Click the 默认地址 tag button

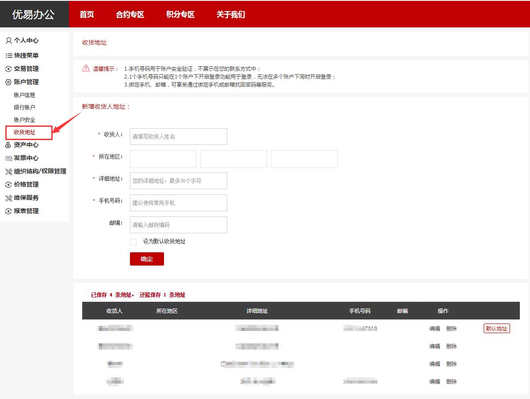(497, 328)
